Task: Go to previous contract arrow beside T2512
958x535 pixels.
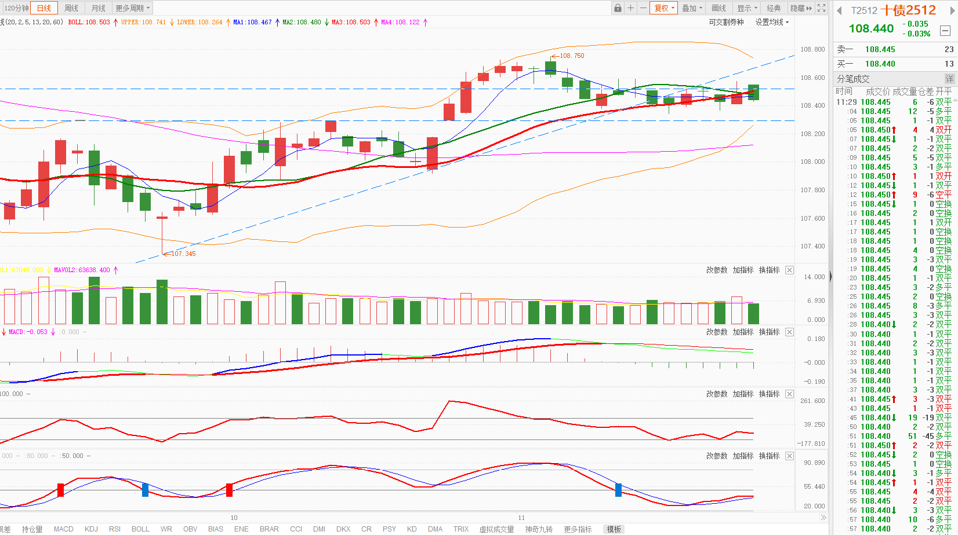Action: [x=839, y=10]
